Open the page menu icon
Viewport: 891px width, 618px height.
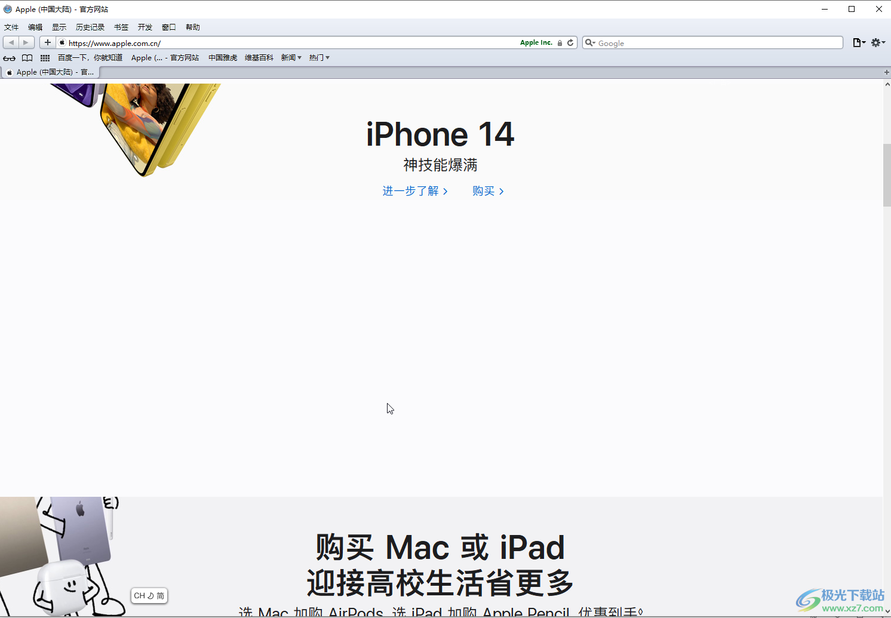tap(859, 42)
